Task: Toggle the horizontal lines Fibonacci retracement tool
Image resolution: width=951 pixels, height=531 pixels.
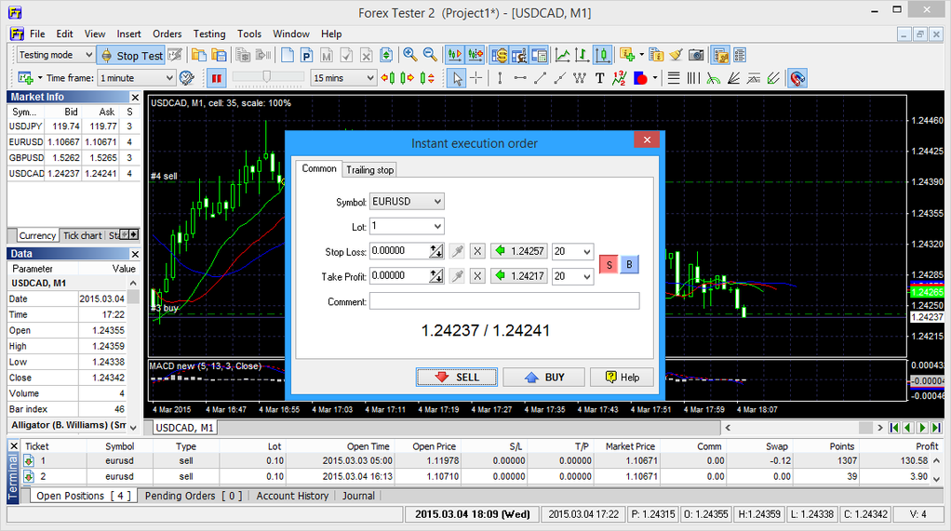Action: click(x=674, y=78)
